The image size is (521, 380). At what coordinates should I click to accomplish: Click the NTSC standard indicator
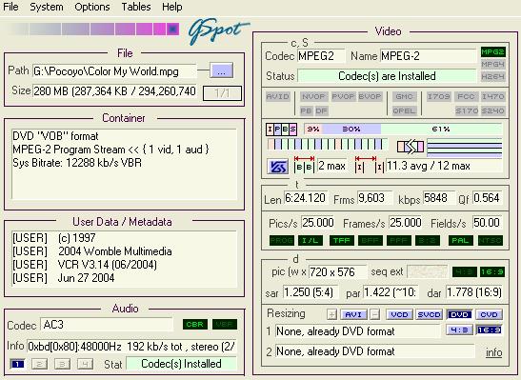[491, 241]
